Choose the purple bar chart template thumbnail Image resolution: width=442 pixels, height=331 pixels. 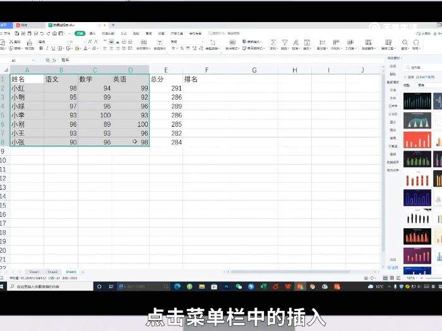pos(417,255)
